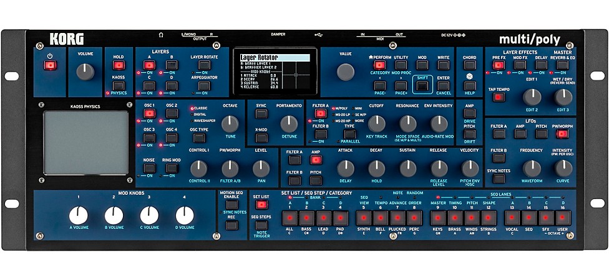This screenshot has height=280, width=609.
Task: Select step button 12 labeled STRINGS
Action: [x=489, y=218]
